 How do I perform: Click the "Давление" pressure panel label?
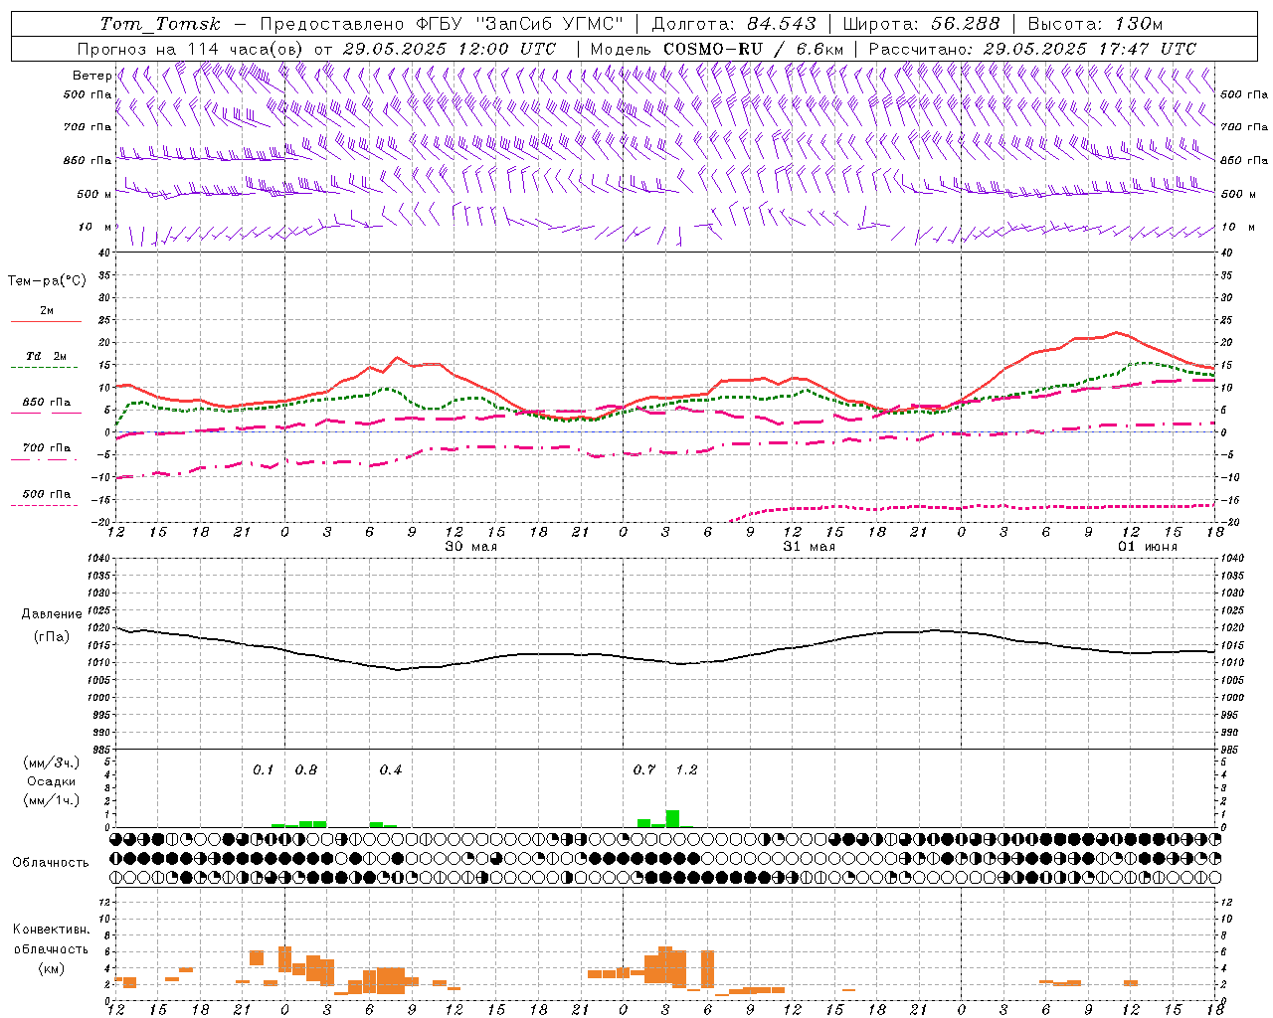pos(52,614)
